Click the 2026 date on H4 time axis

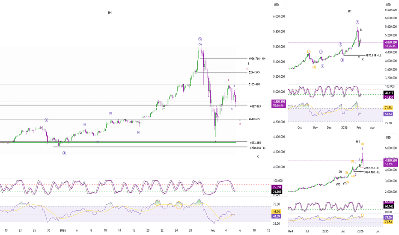point(63,231)
